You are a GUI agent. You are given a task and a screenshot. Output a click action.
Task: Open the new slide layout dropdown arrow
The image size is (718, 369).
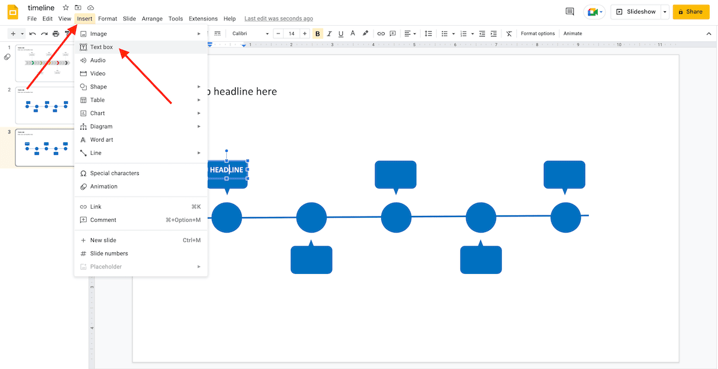click(x=22, y=33)
